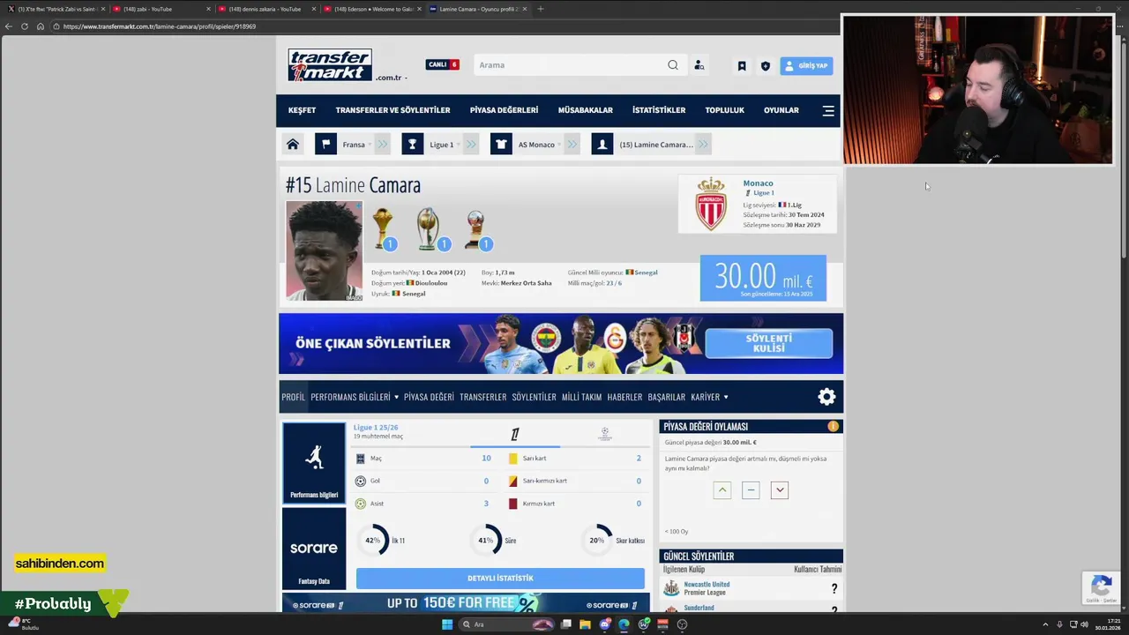Click the third trophy icon

pyautogui.click(x=477, y=229)
